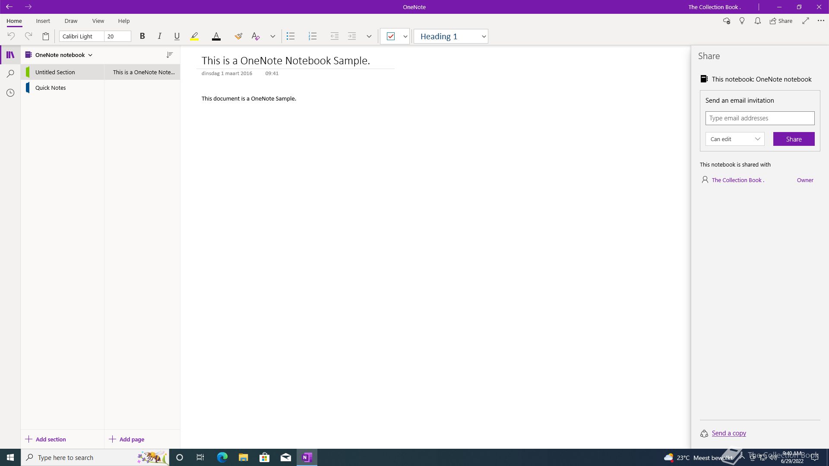This screenshot has height=466, width=829.
Task: Click the Calibri Light font name box
Action: point(82,36)
